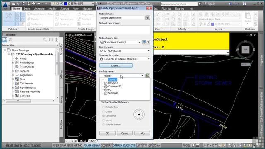Open the Civil 3D application menu button
This screenshot has height=149, width=265.
tap(6, 5)
